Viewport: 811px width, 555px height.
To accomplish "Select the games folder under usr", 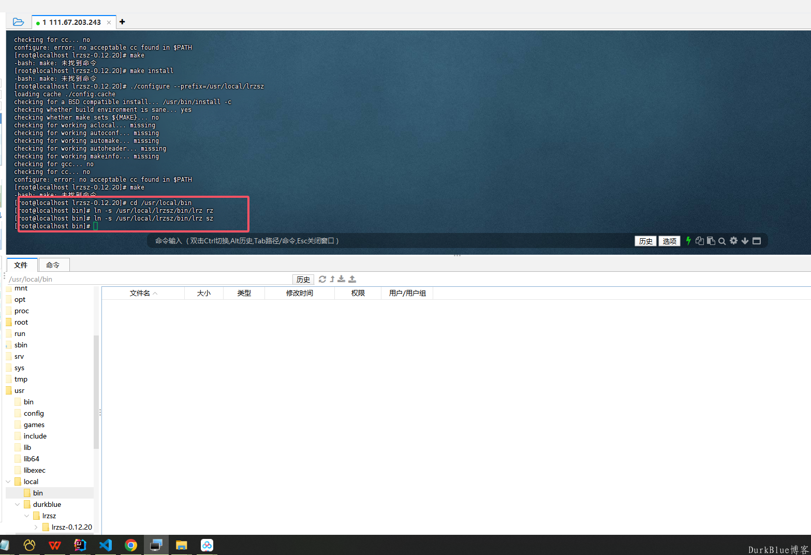I will 34,425.
